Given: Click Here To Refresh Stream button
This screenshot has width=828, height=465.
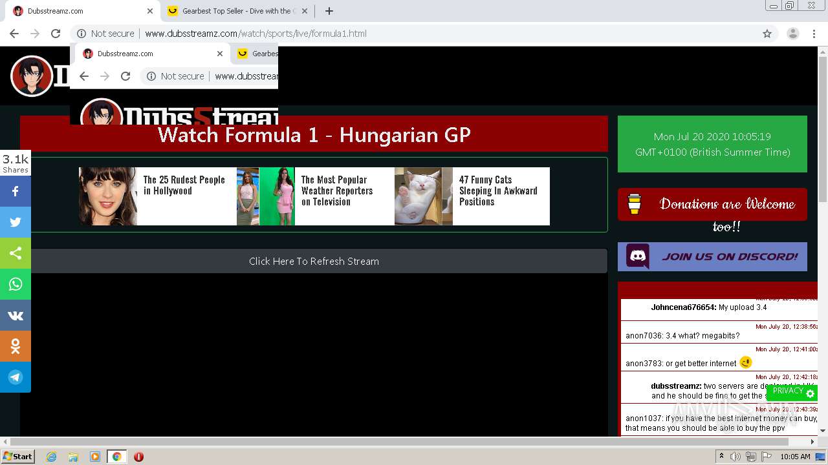Looking at the screenshot, I should (x=314, y=261).
